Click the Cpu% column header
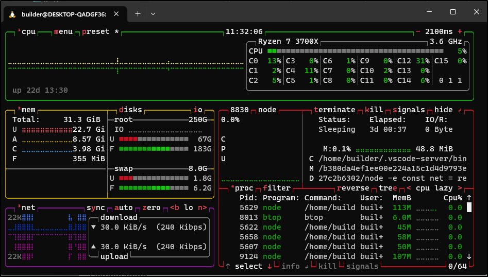Screen dimensions: 488x277 453,198
